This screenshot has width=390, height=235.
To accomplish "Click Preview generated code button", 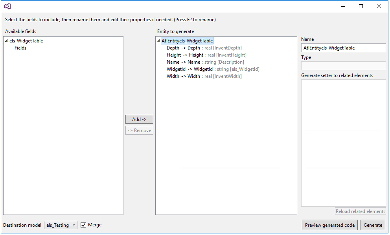I will [x=330, y=225].
